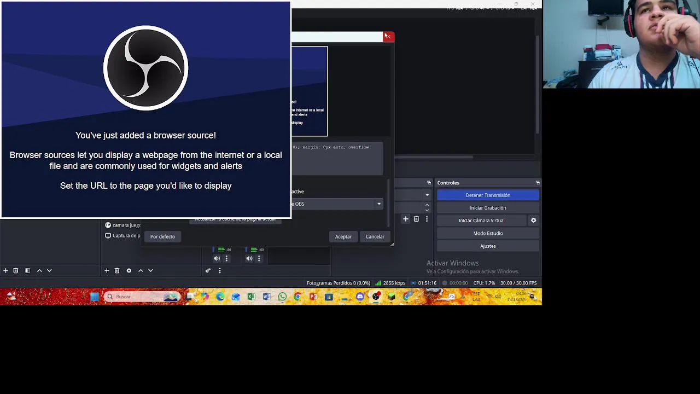Move the scene up in the Scenes toolbar

[39, 270]
